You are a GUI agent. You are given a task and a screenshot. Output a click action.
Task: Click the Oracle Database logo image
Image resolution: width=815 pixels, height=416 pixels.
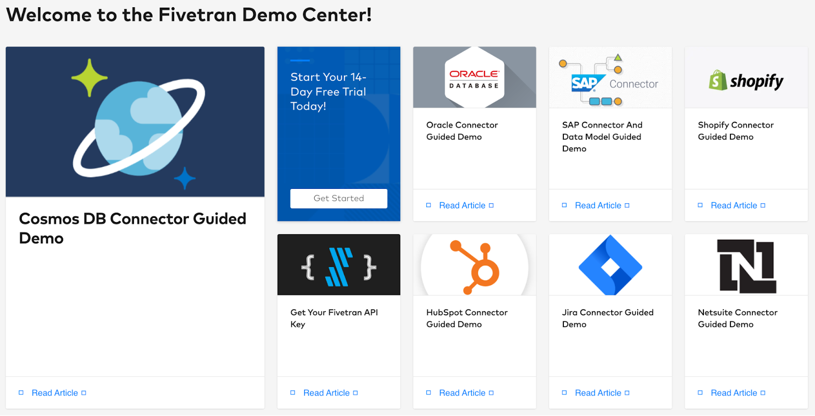click(474, 77)
